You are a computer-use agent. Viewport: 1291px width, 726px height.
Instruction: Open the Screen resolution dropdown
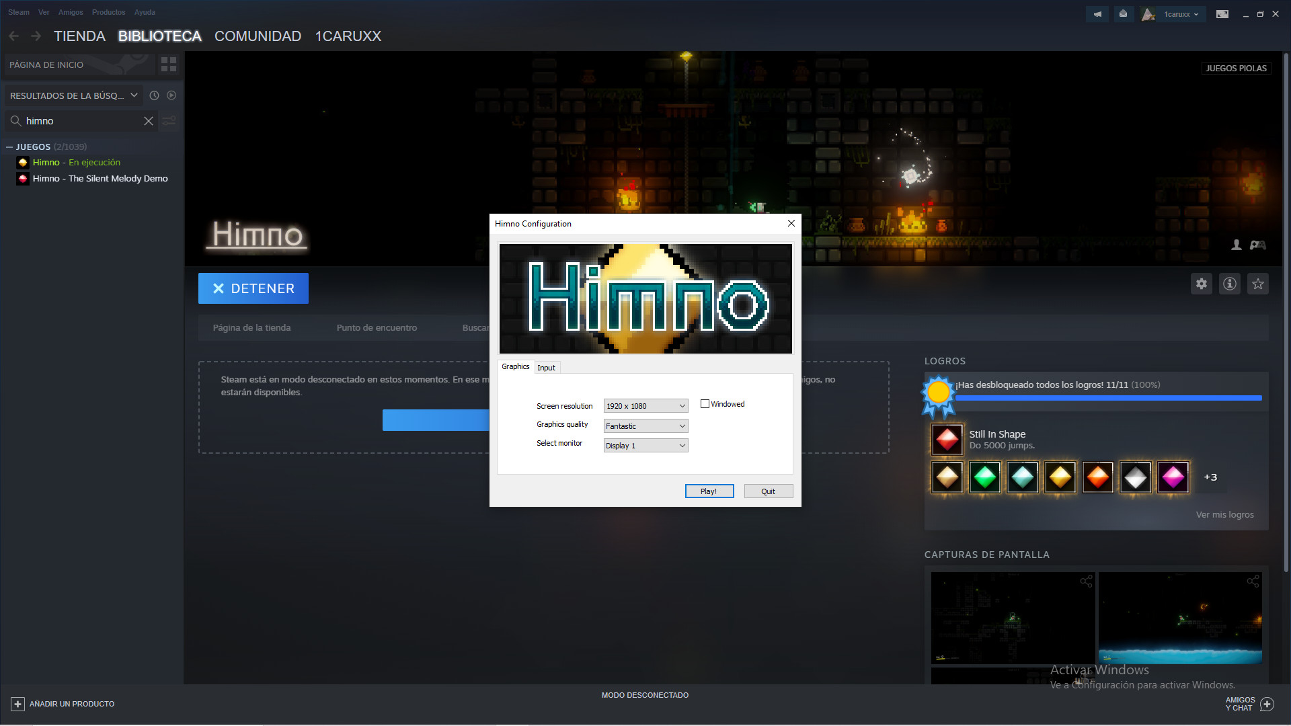[x=645, y=406]
